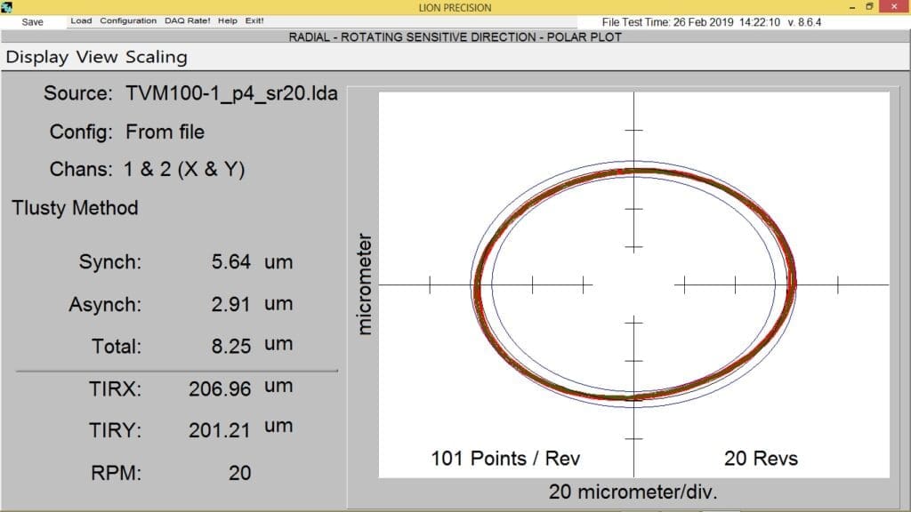
Task: Open the Display menu
Action: (38, 57)
